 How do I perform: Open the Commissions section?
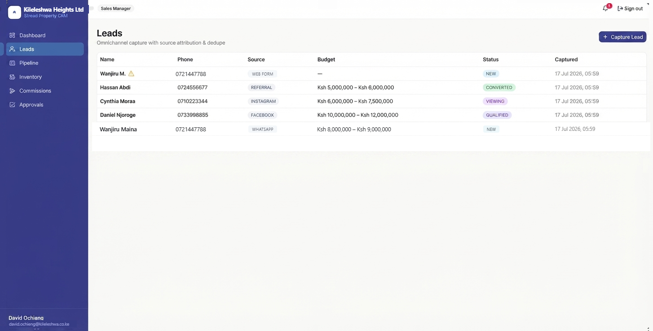pos(45,91)
